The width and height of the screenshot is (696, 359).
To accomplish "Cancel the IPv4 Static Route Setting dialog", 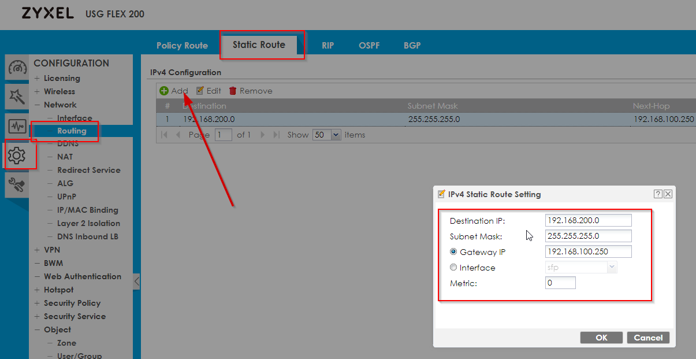I will [648, 338].
